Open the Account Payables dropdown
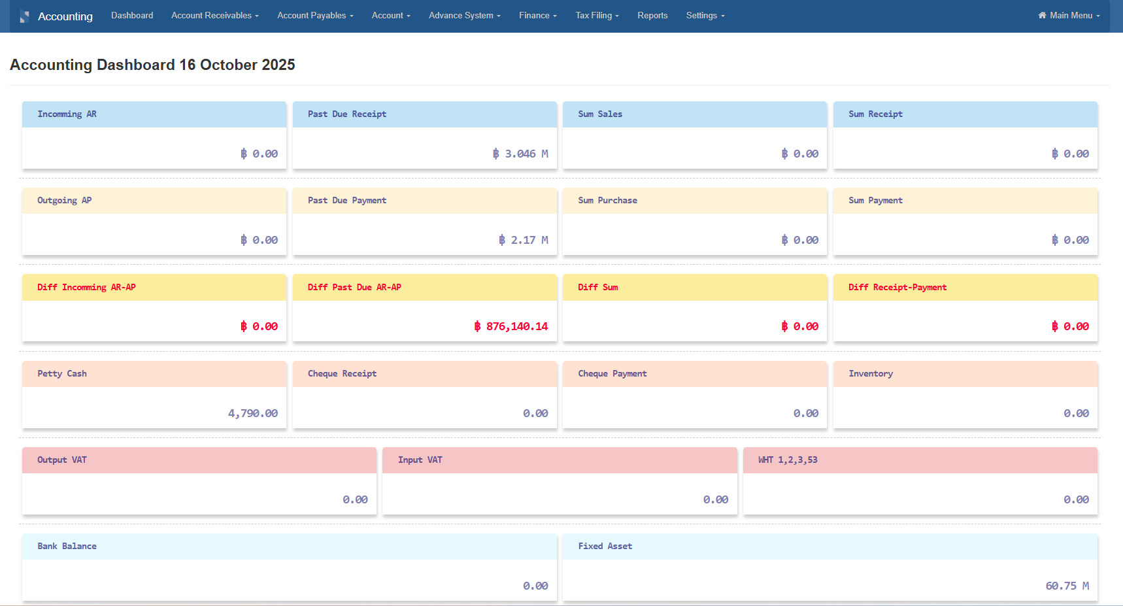This screenshot has width=1123, height=606. coord(315,15)
